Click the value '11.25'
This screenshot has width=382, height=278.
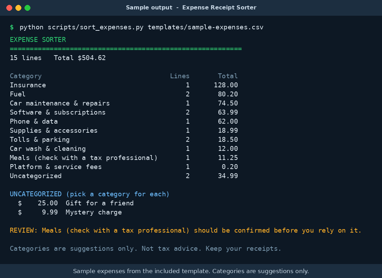click(x=228, y=158)
